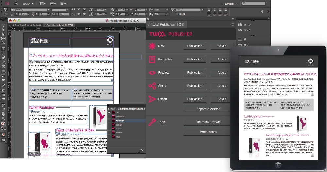Toggle Small Caps formatting
This screenshot has height=172, width=327.
coord(73,14)
